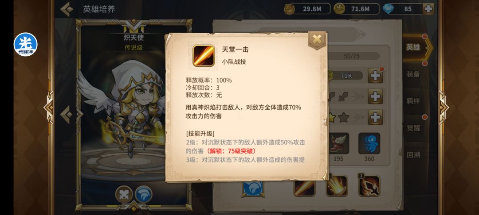Image resolution: width=479 pixels, height=215 pixels.
Task: Tap the crossed swords icon under hero
Action: (124, 194)
